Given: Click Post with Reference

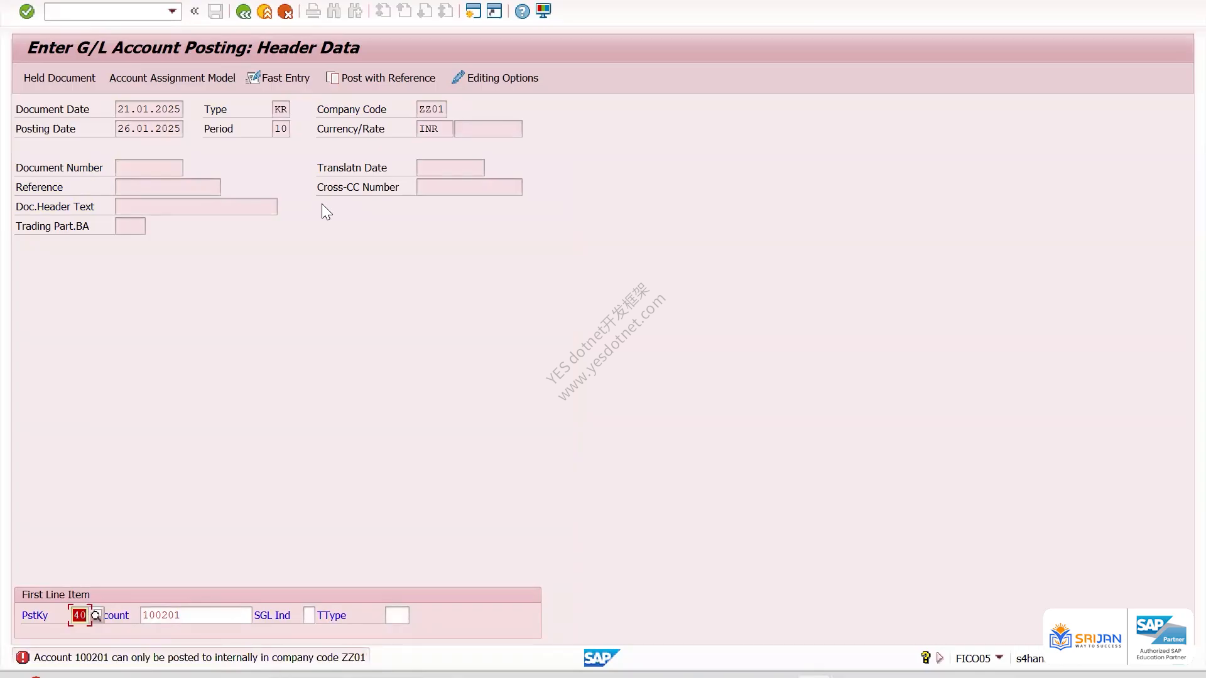Looking at the screenshot, I should pos(381,78).
